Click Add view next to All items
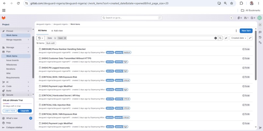Image resolution: width=263 pixels, height=131 pixels. pyautogui.click(x=57, y=31)
